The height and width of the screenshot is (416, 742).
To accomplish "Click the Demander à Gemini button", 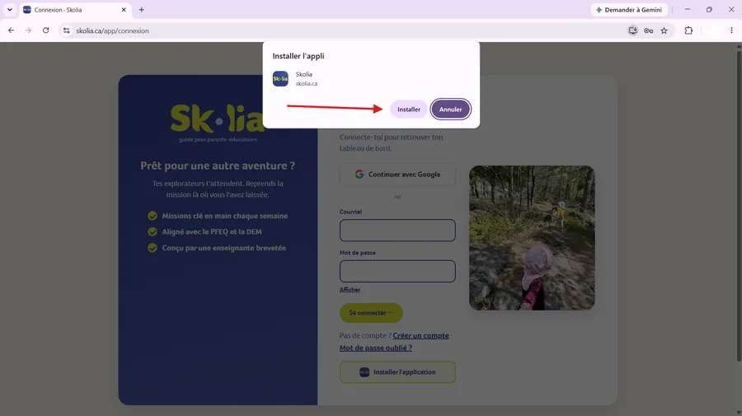I will pyautogui.click(x=629, y=9).
